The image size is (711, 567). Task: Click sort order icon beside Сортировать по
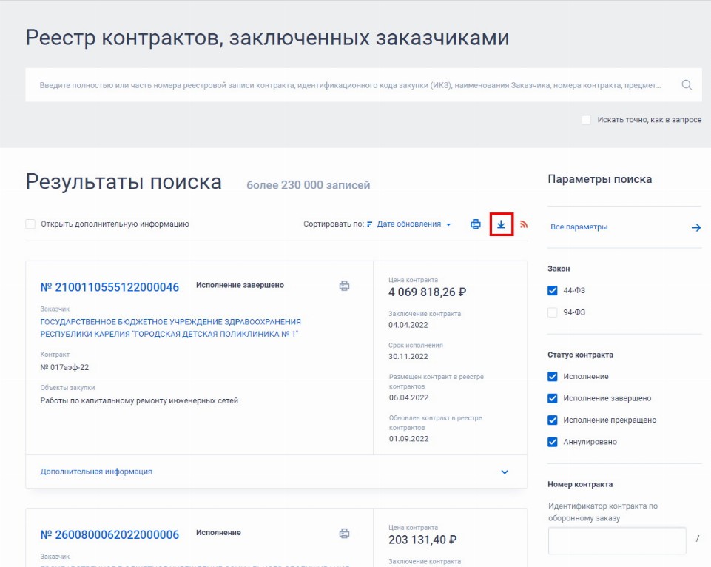click(x=369, y=224)
